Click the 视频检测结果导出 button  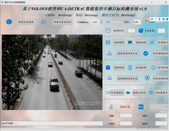click(x=128, y=79)
